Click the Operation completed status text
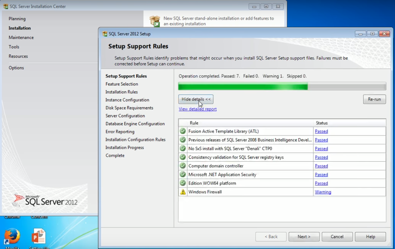 tap(243, 76)
